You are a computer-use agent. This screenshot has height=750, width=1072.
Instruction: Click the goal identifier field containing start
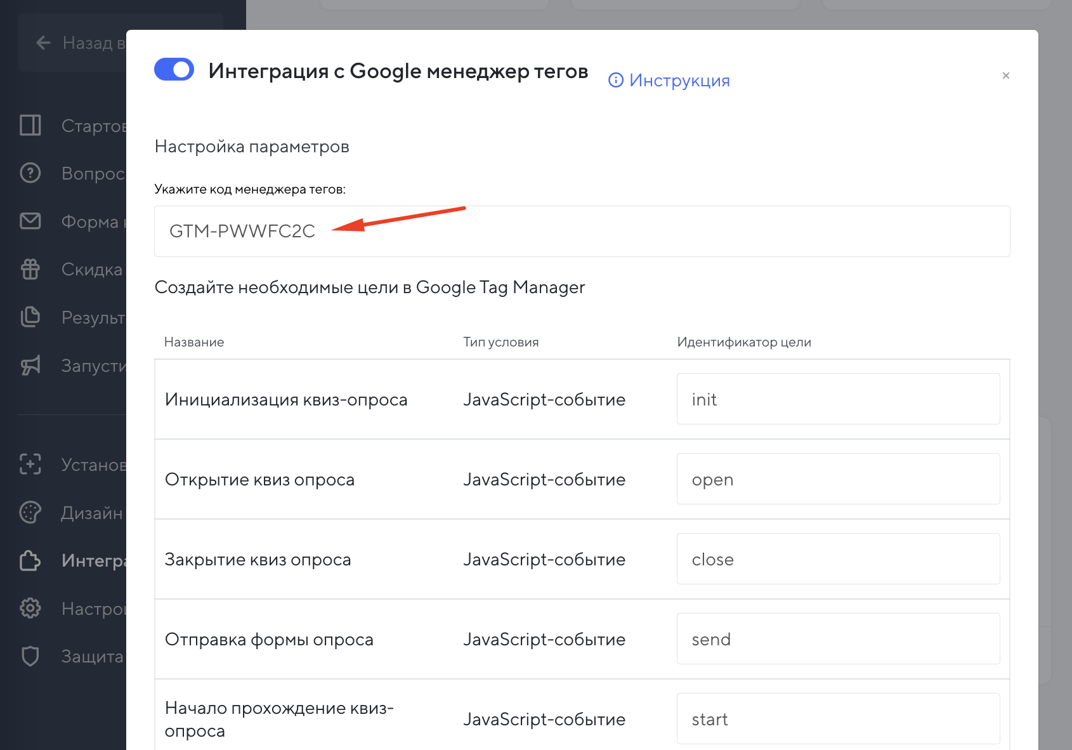pyautogui.click(x=838, y=719)
